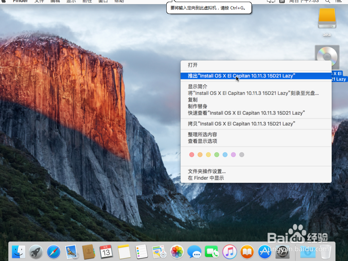
Task: Open Messages from the Dock
Action: pos(194,252)
